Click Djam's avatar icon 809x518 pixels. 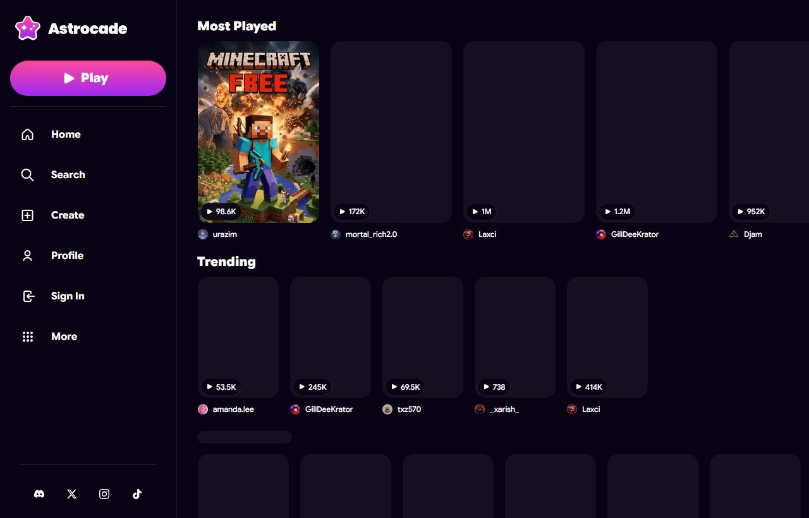(734, 234)
